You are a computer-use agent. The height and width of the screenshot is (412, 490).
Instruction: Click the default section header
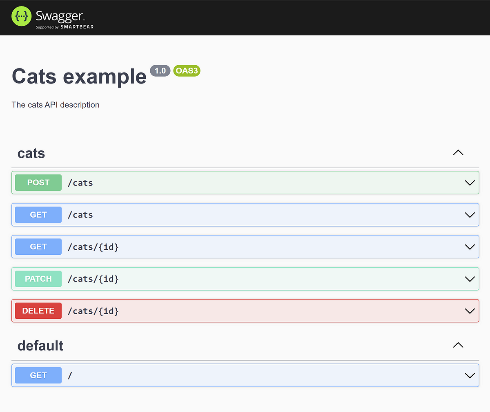pyautogui.click(x=40, y=345)
